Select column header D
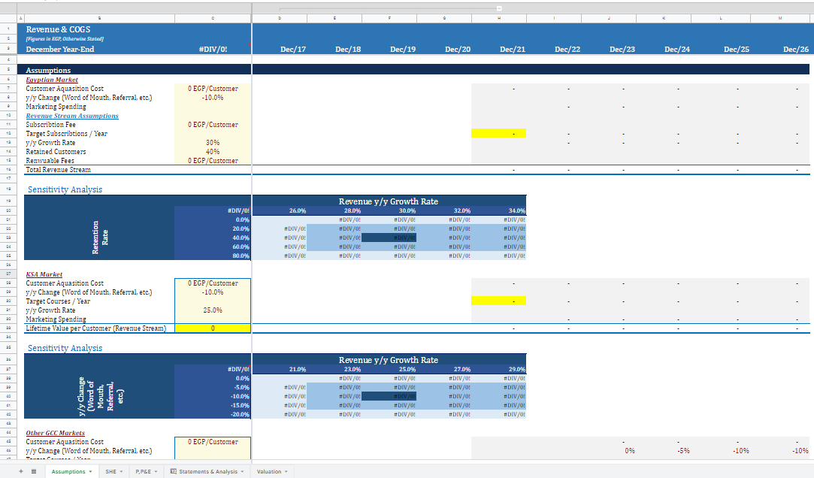The image size is (814, 478). (x=279, y=18)
